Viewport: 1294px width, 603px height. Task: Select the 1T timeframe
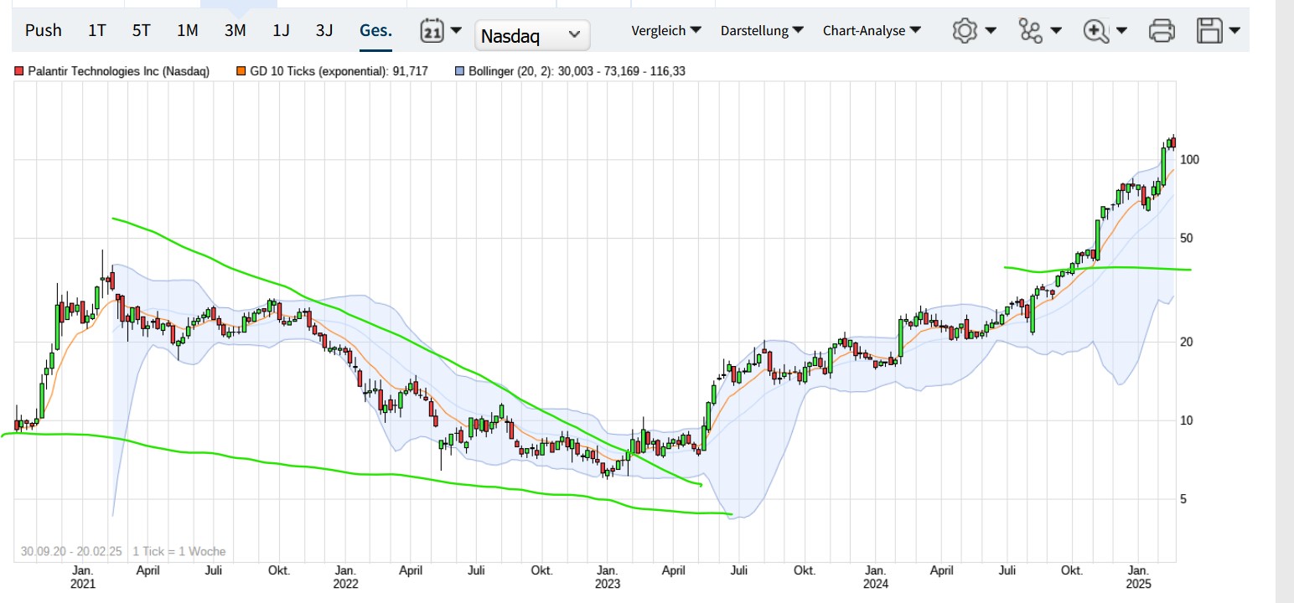click(97, 30)
